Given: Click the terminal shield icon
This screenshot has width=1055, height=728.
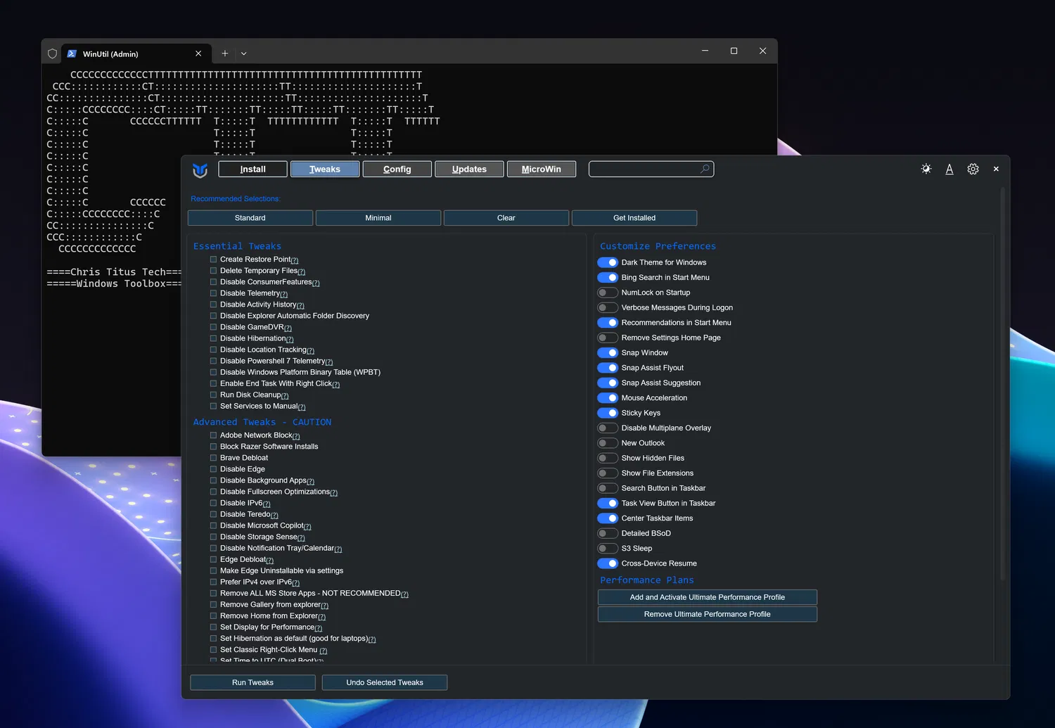Looking at the screenshot, I should (x=52, y=53).
